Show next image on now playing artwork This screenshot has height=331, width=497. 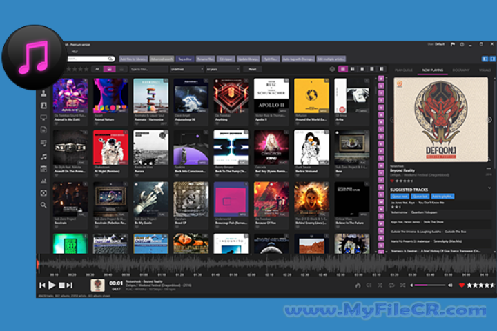489,119
